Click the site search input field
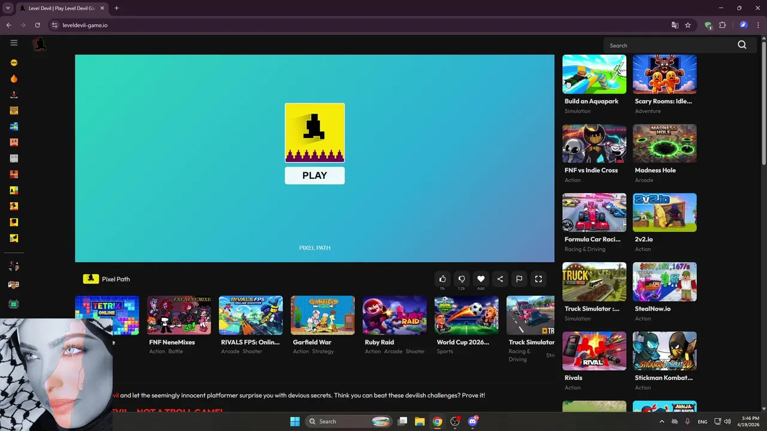Viewport: 767px width, 431px height. coord(670,45)
